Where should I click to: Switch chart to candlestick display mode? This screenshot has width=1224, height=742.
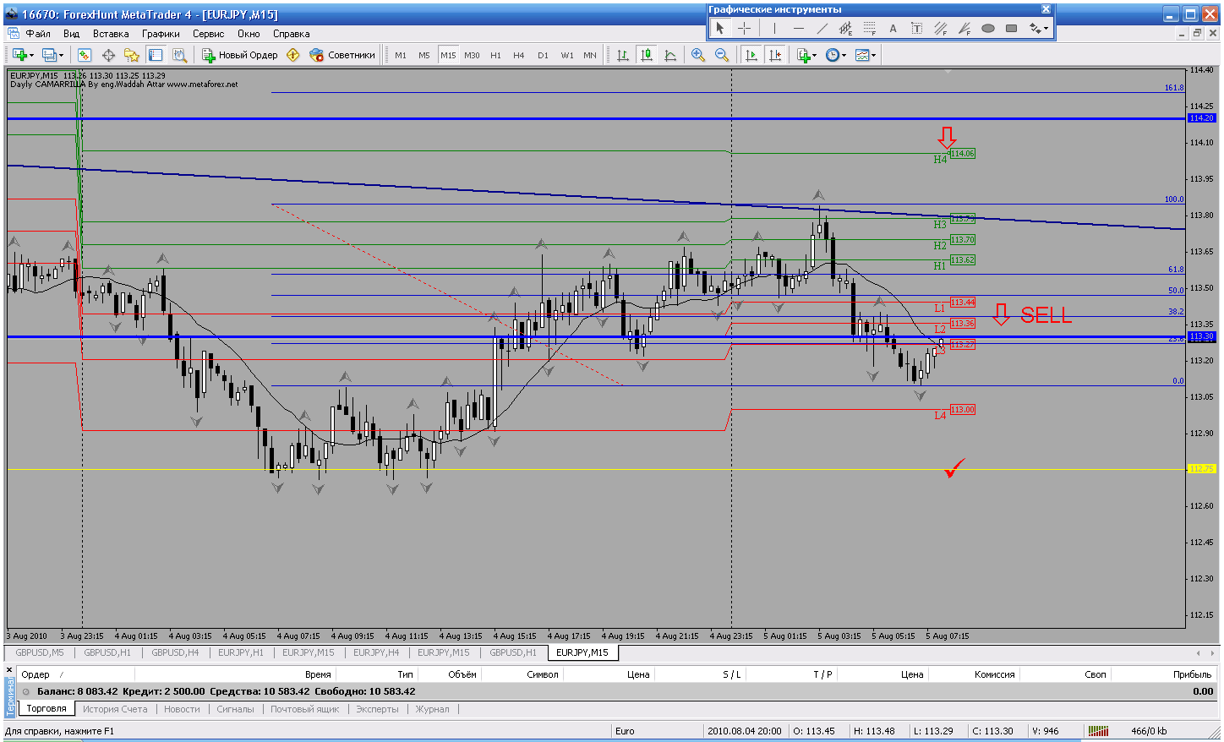coord(647,55)
